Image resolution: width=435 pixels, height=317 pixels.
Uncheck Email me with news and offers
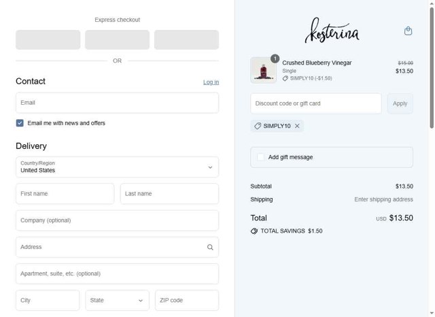click(x=20, y=123)
